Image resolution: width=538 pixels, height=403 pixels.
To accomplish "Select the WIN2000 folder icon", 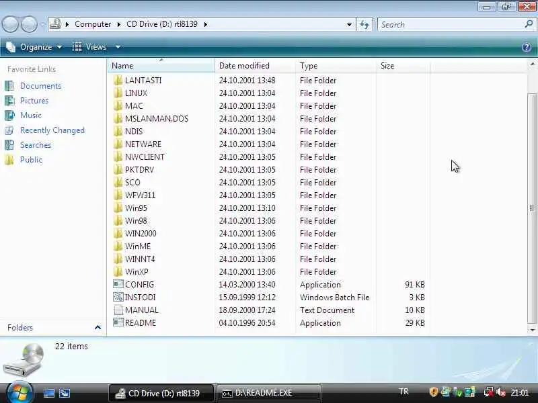I will [x=118, y=233].
